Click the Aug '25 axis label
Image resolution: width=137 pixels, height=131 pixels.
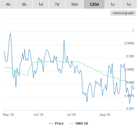105,115
